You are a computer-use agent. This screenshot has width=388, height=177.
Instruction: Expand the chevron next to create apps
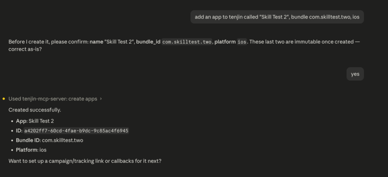click(101, 99)
